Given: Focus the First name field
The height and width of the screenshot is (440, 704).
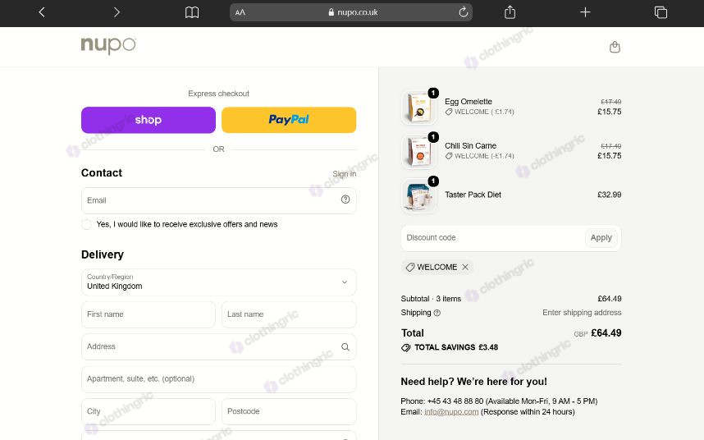Looking at the screenshot, I should click(149, 314).
